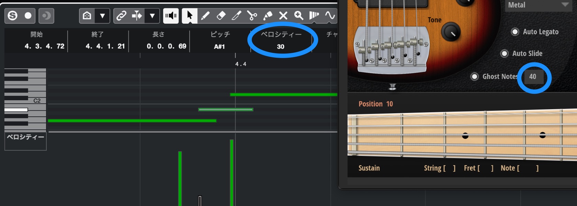
Task: Select the short pale green ghost note
Action: click(x=226, y=110)
